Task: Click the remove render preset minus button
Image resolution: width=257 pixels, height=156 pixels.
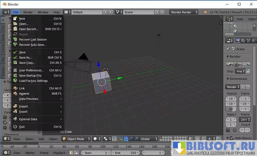Action: [x=247, y=87]
